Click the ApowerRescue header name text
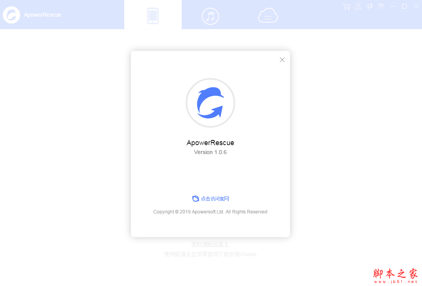 [43, 15]
